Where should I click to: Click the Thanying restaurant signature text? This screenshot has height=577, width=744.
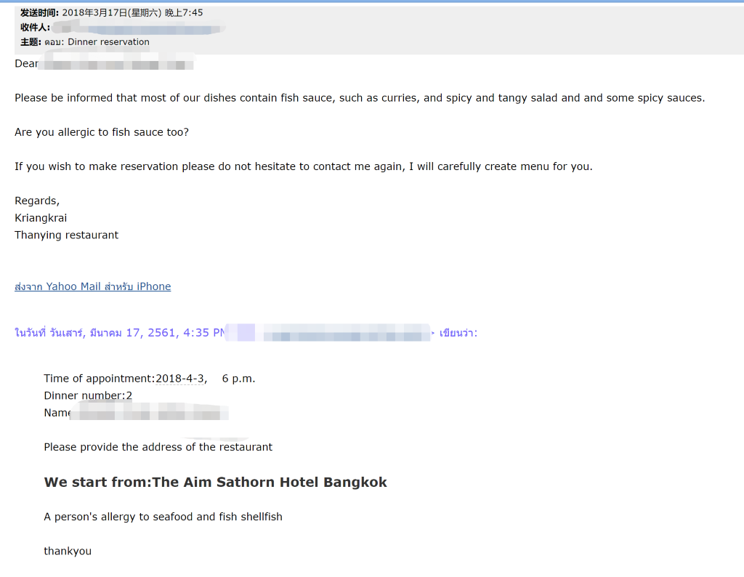(x=66, y=235)
